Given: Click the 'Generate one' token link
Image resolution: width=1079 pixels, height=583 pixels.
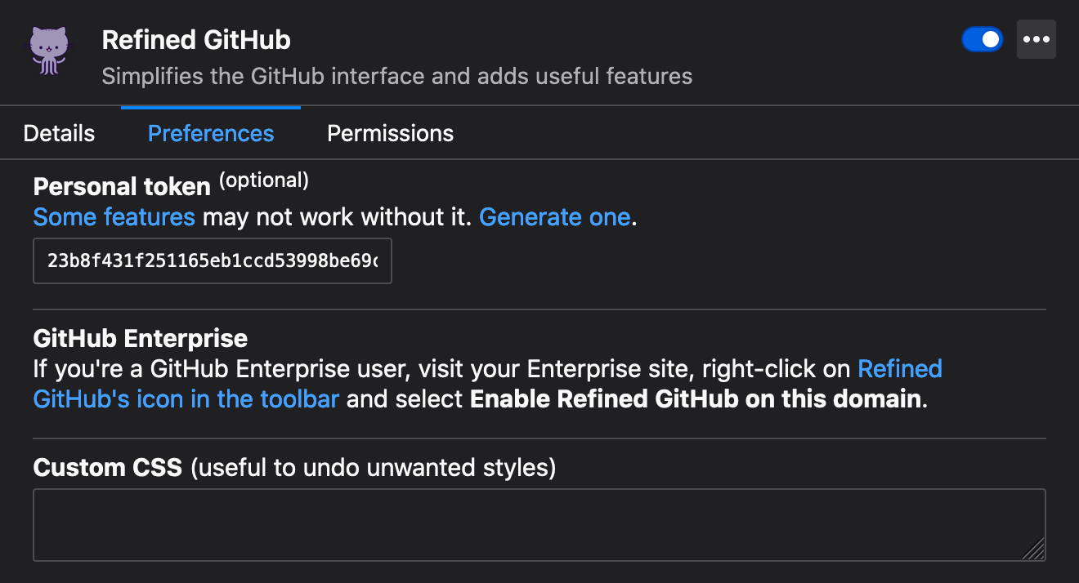Looking at the screenshot, I should point(554,217).
